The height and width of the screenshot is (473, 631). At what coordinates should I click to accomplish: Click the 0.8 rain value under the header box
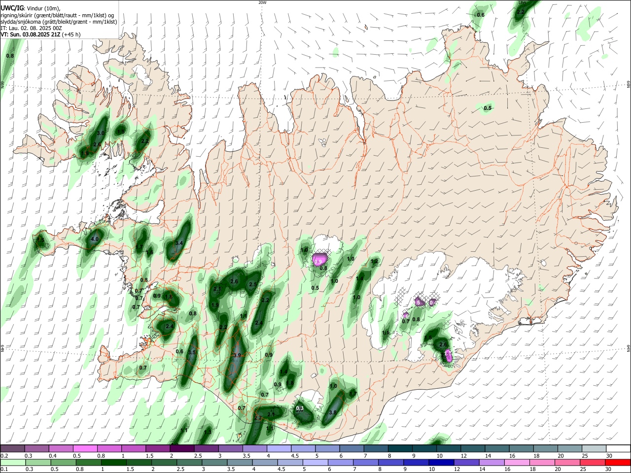point(10,56)
